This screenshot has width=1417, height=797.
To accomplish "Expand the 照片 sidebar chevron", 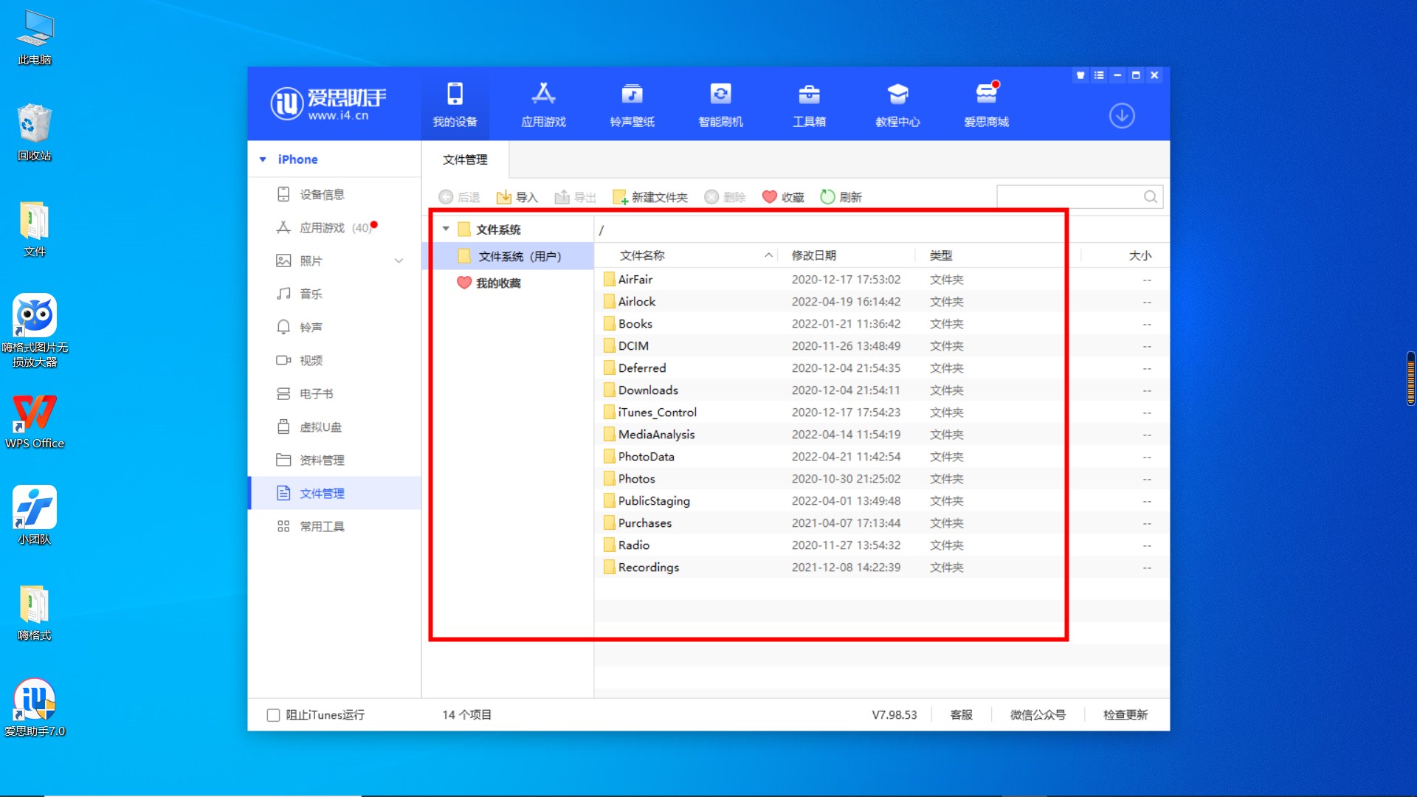I will (x=399, y=261).
